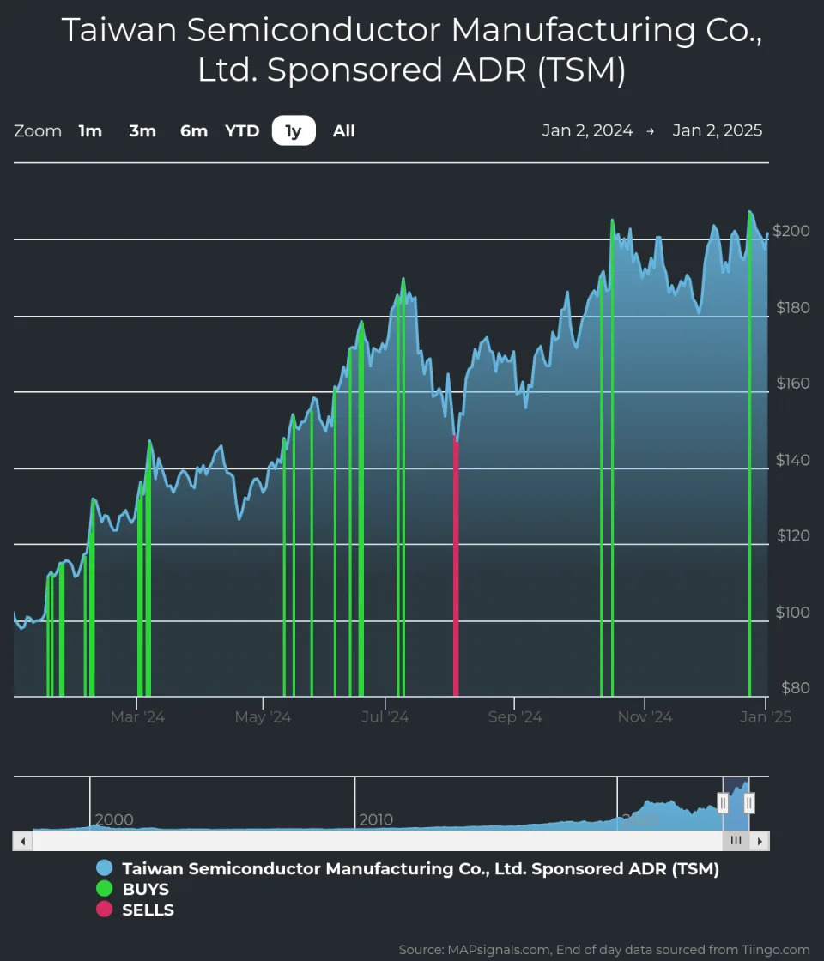Click the chart title text
The width and height of the screenshot is (824, 961).
(x=412, y=50)
